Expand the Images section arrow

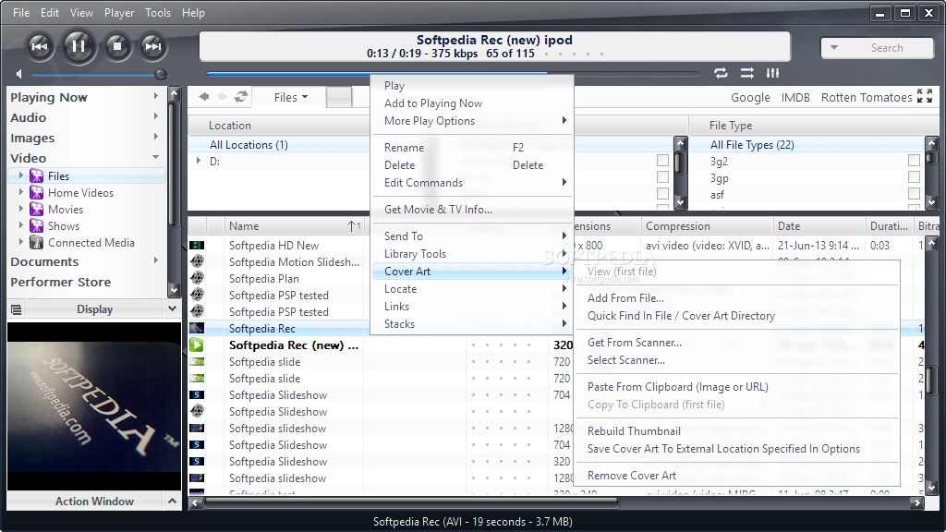pos(155,137)
